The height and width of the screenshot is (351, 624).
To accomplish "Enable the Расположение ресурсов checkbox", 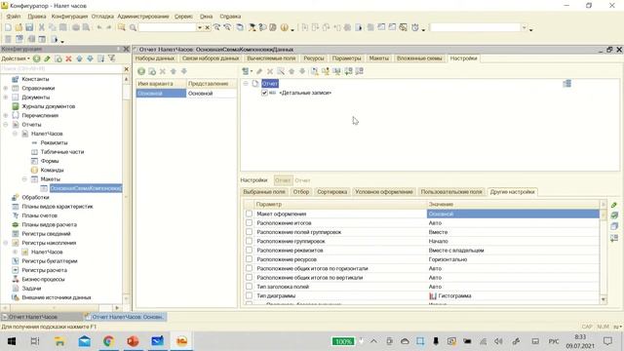I will pos(250,259).
